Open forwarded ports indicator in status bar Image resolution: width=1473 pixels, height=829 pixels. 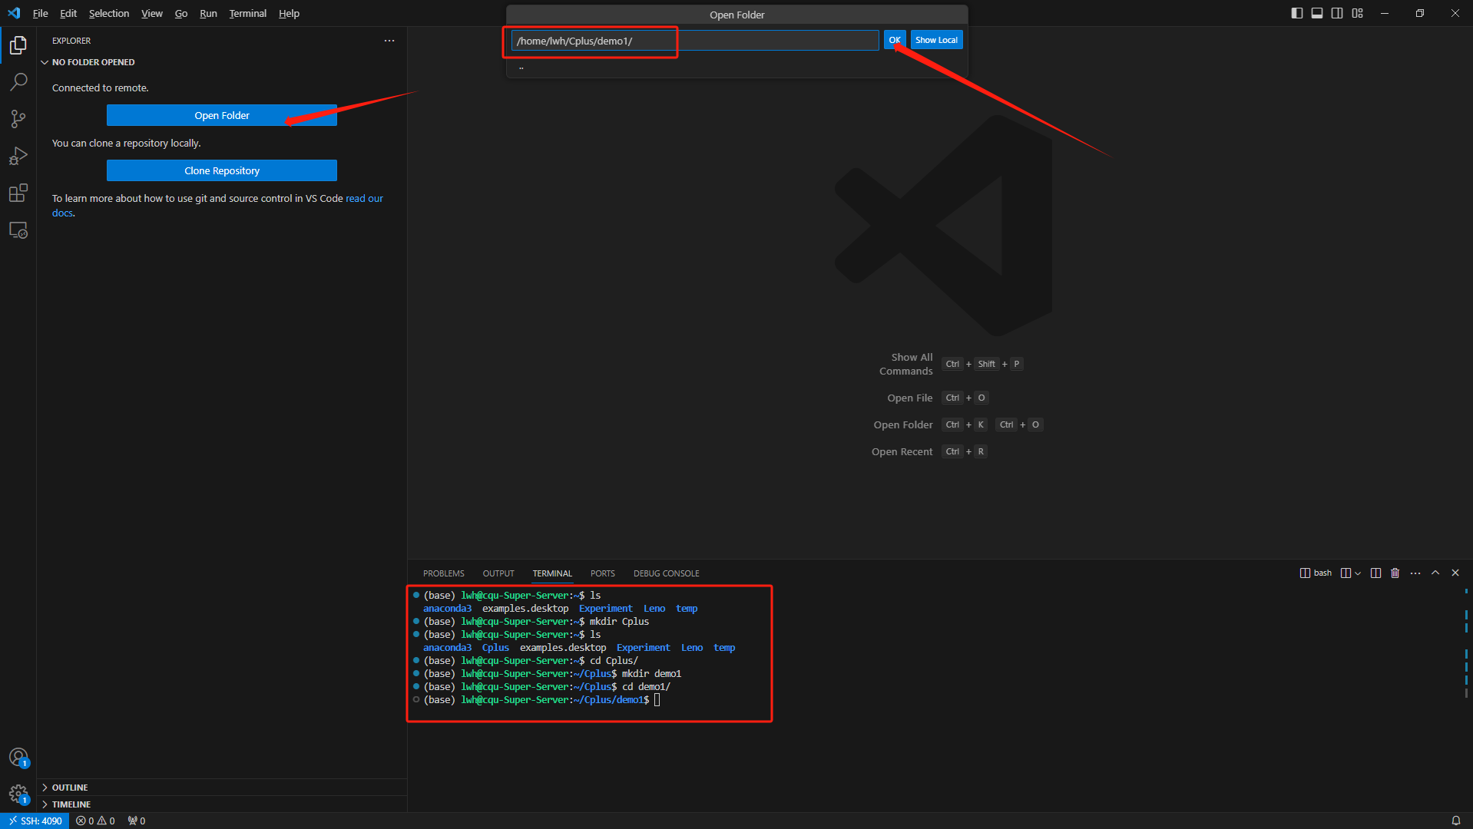137,821
